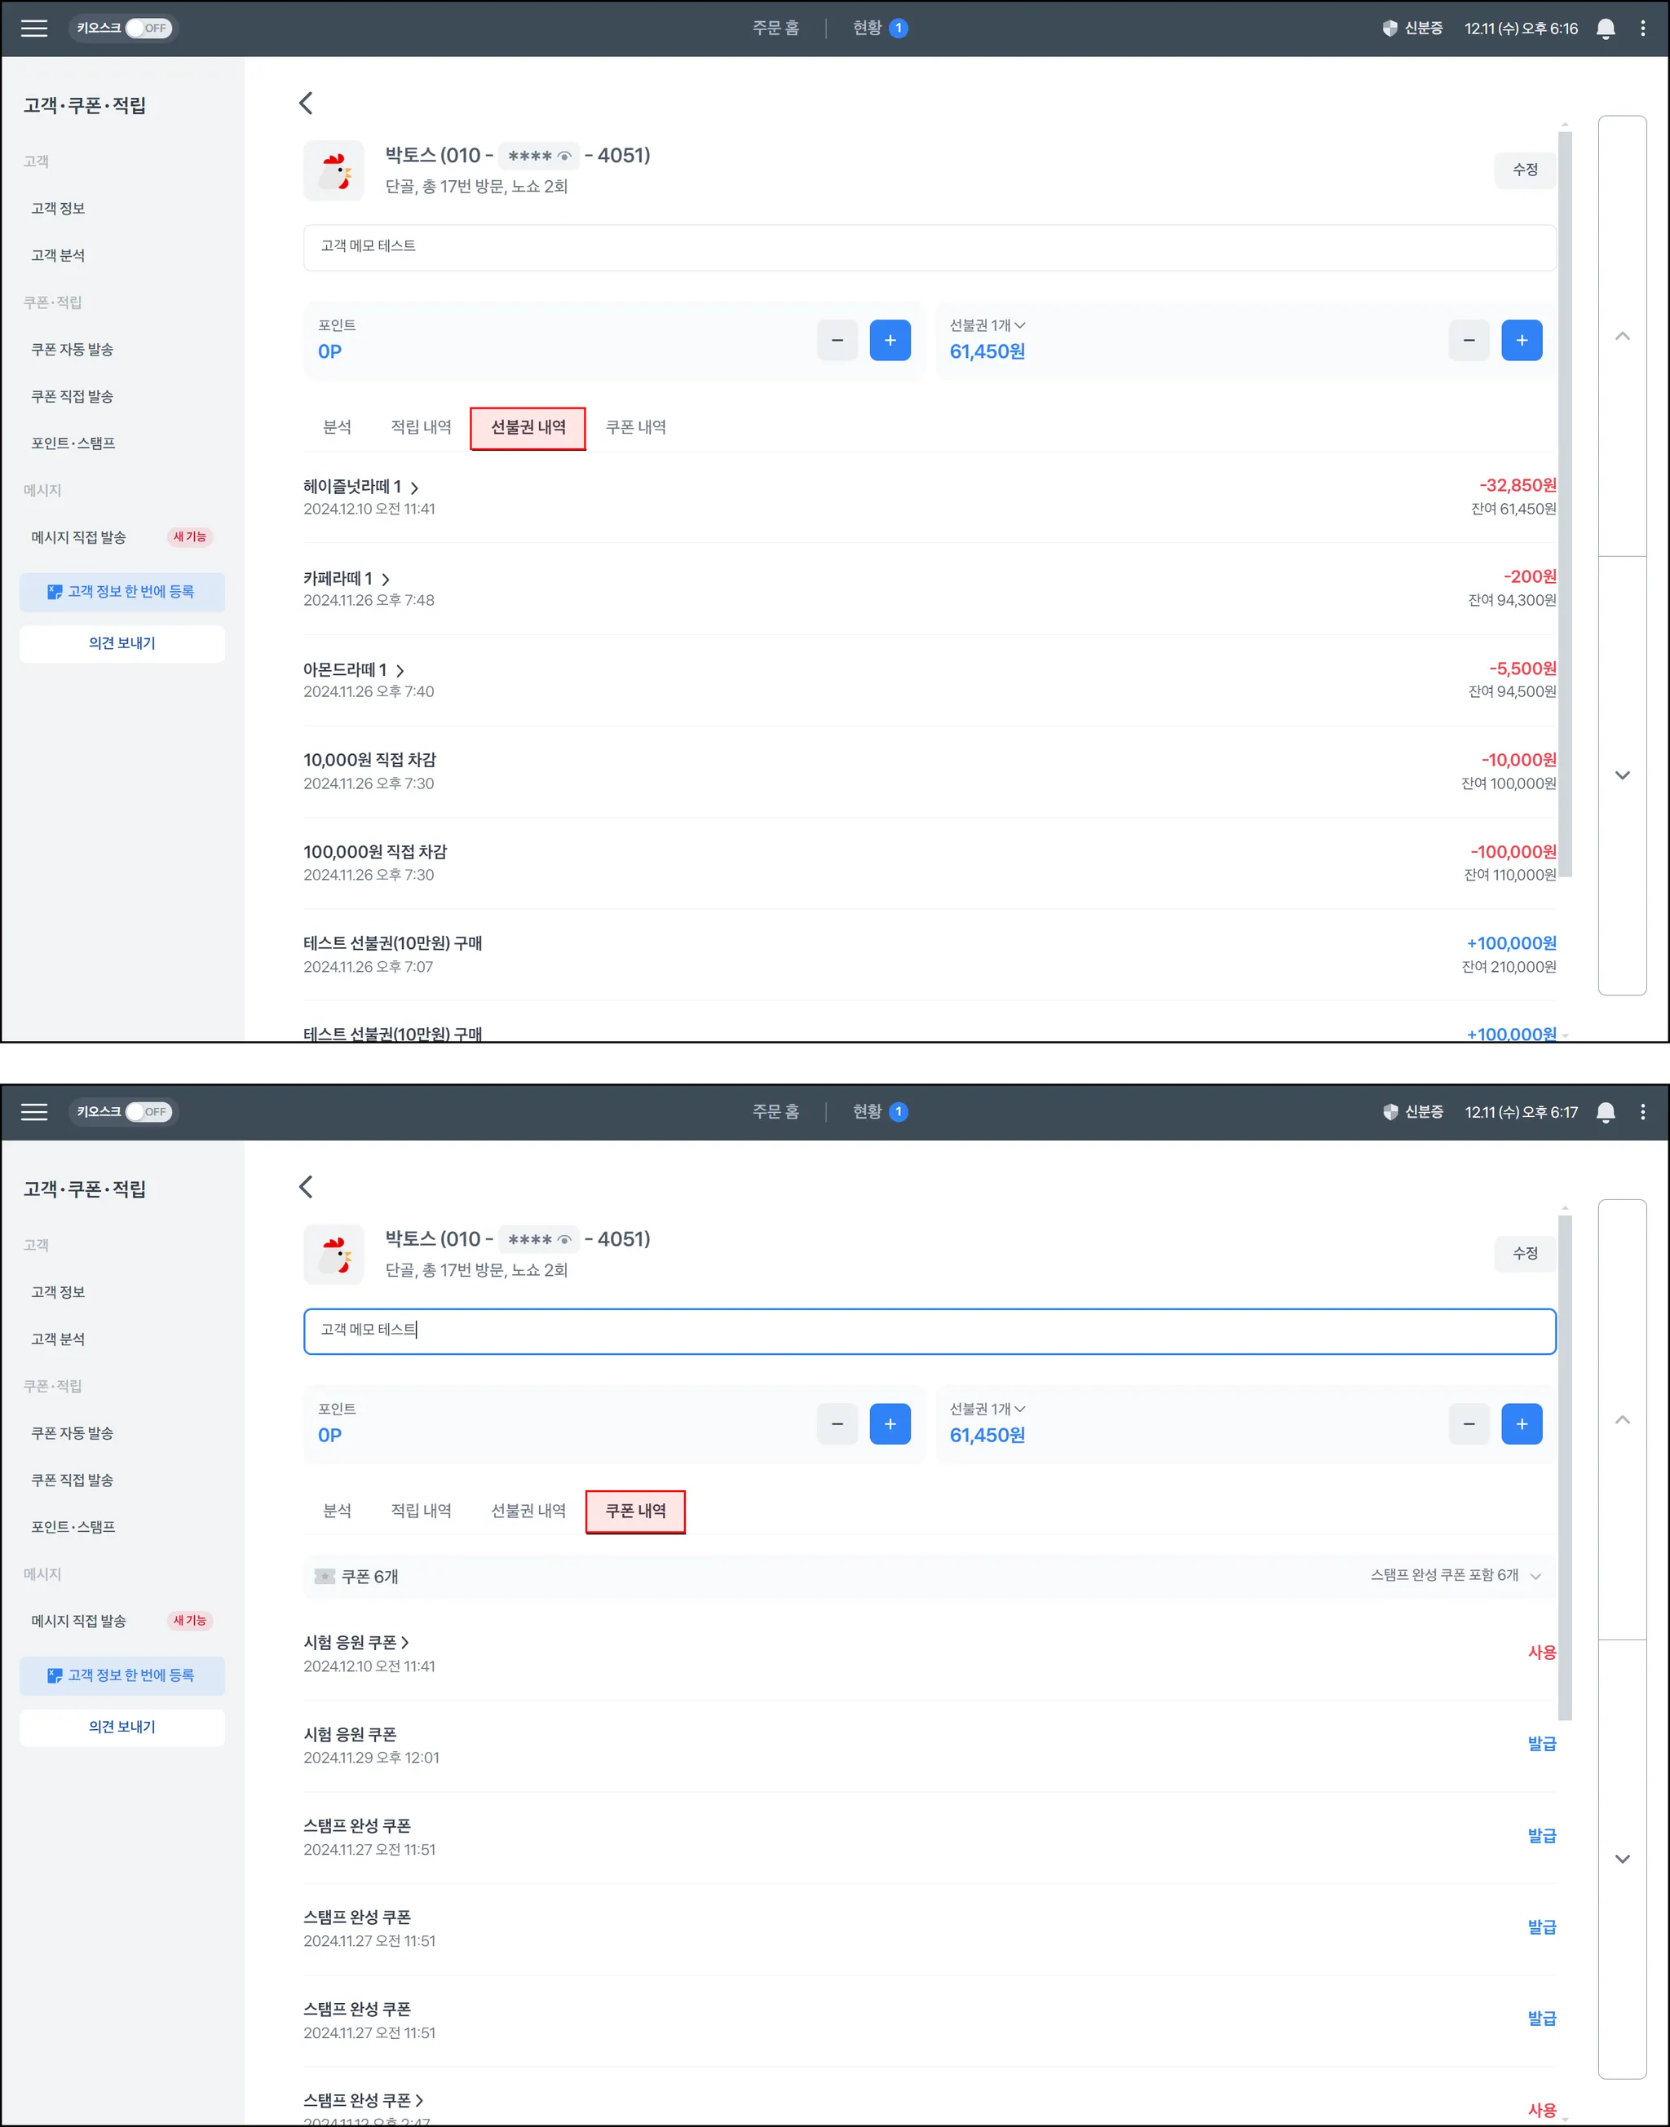The width and height of the screenshot is (1670, 2127).
Task: Click the customer memo field in bottom screen
Action: point(929,1330)
